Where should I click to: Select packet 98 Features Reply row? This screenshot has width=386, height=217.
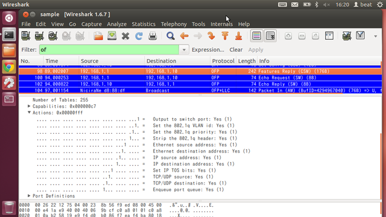pyautogui.click(x=200, y=71)
